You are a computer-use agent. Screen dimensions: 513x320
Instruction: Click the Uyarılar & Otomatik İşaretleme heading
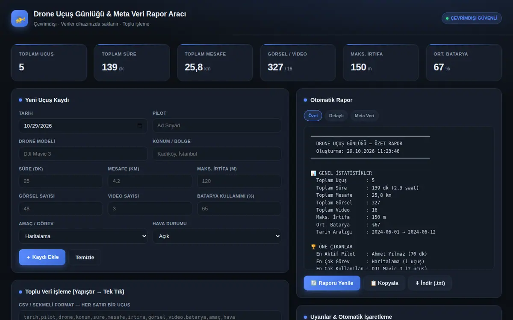pyautogui.click(x=351, y=317)
